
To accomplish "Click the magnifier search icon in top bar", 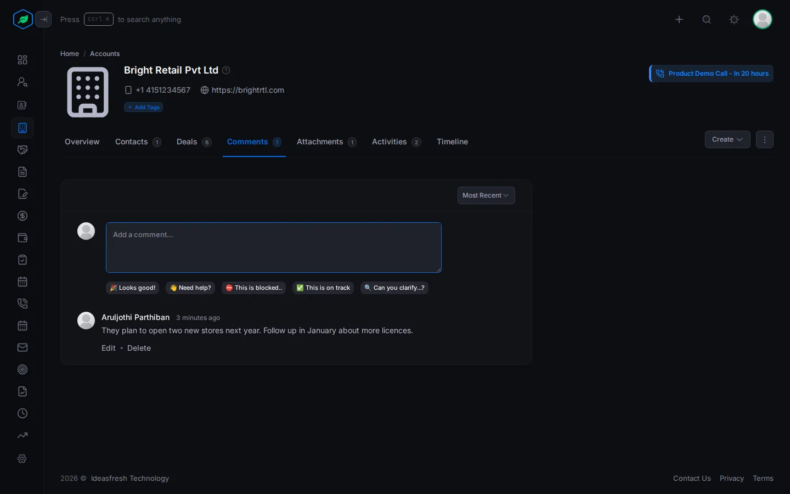I will pos(707,19).
